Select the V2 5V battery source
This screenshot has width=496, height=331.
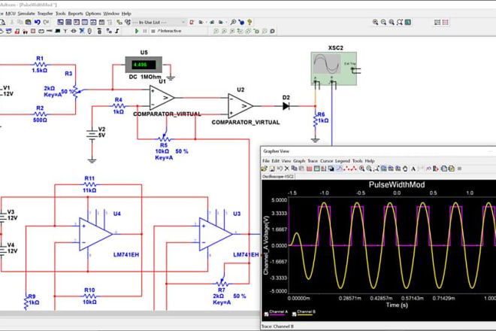(x=92, y=135)
